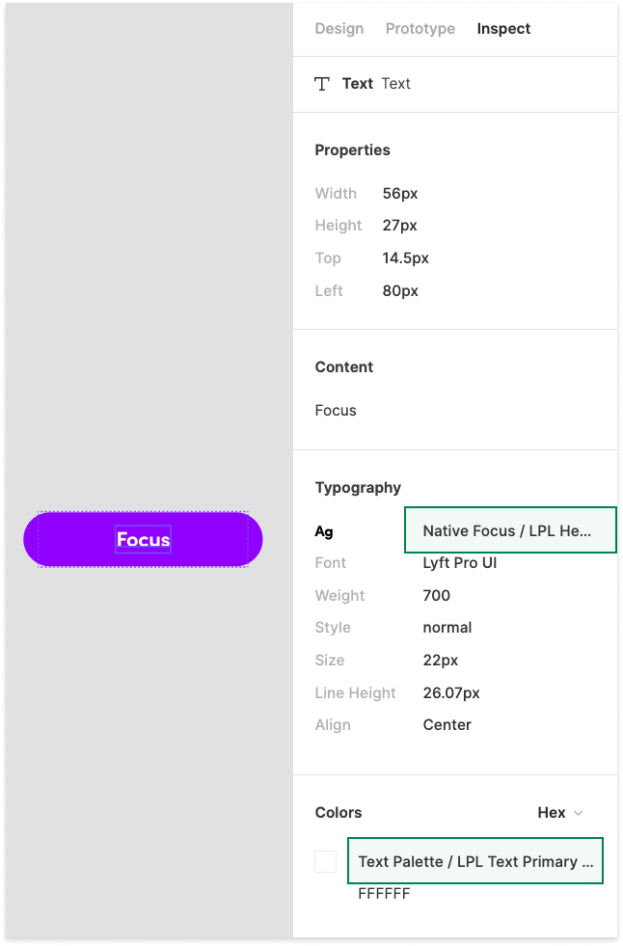623x946 pixels.
Task: Select the Inspect tab
Action: click(503, 29)
